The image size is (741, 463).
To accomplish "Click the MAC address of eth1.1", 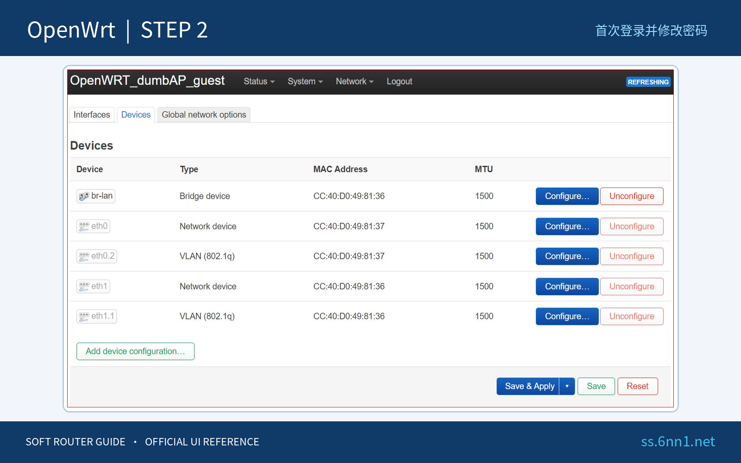I will click(349, 317).
